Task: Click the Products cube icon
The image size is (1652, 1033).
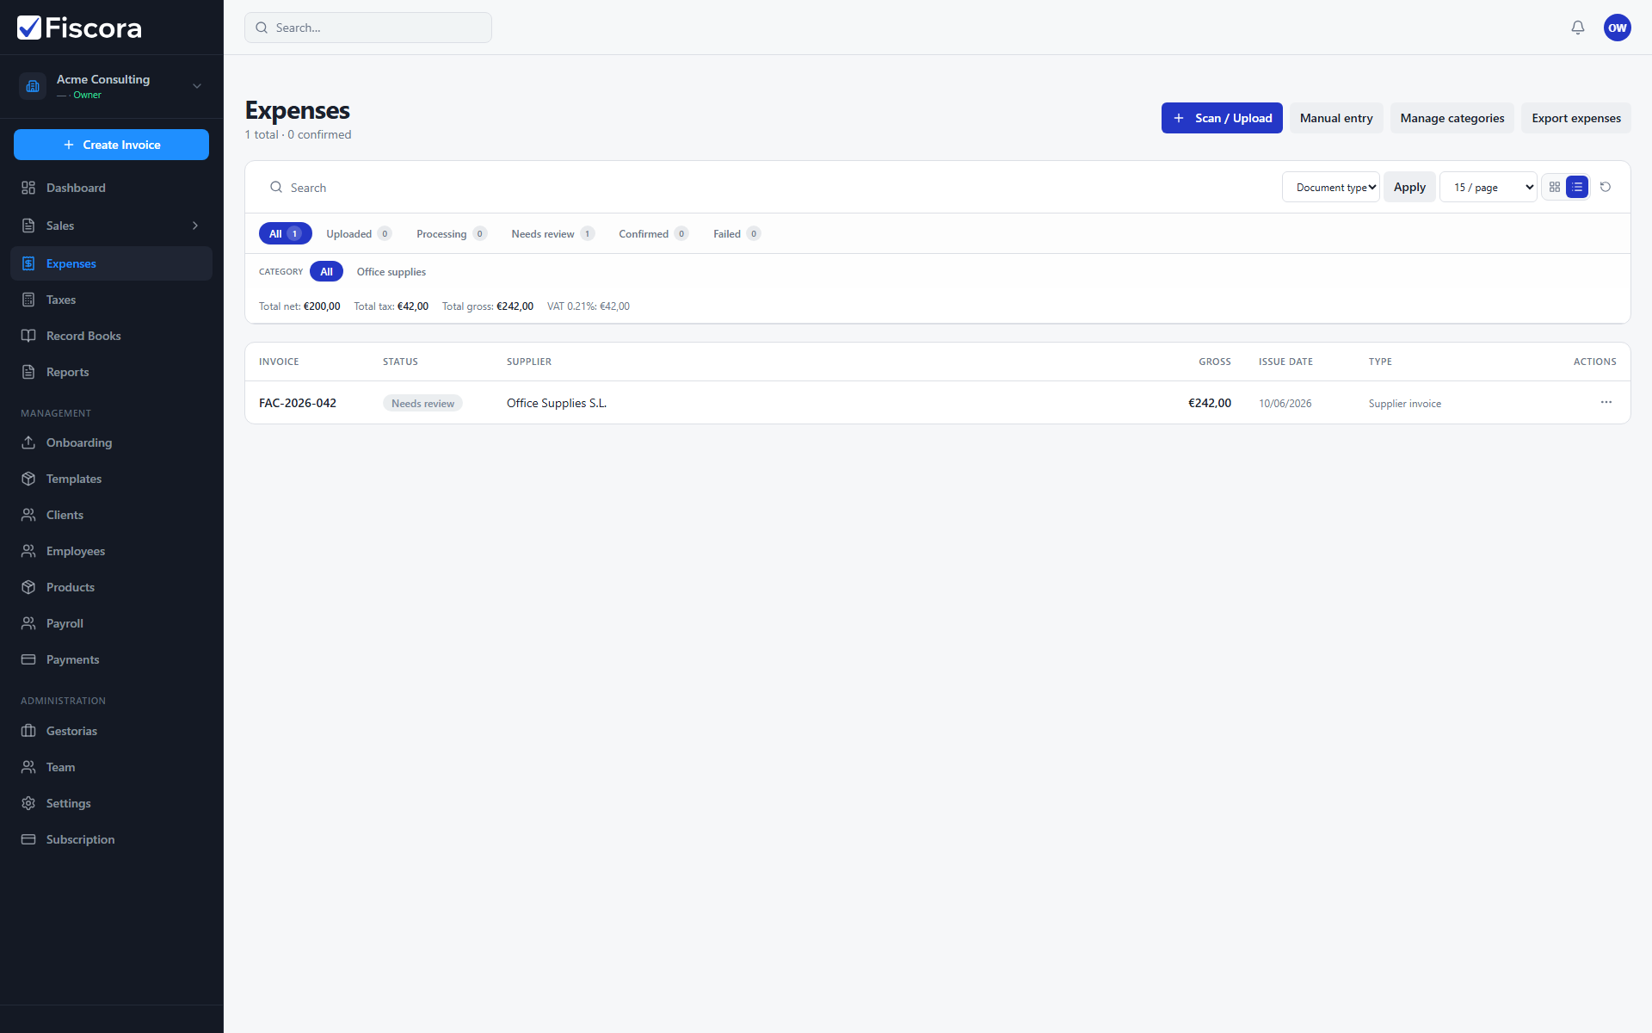Action: tap(28, 587)
